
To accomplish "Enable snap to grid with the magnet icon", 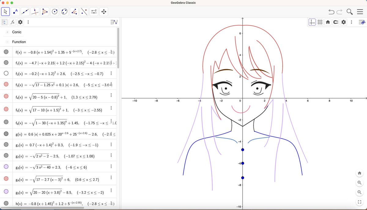I will (x=335, y=22).
